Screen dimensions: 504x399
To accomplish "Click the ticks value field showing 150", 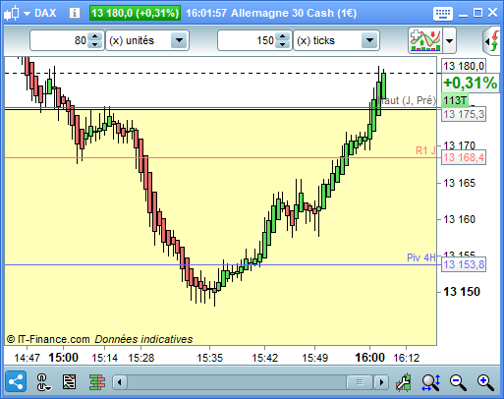I will point(247,40).
